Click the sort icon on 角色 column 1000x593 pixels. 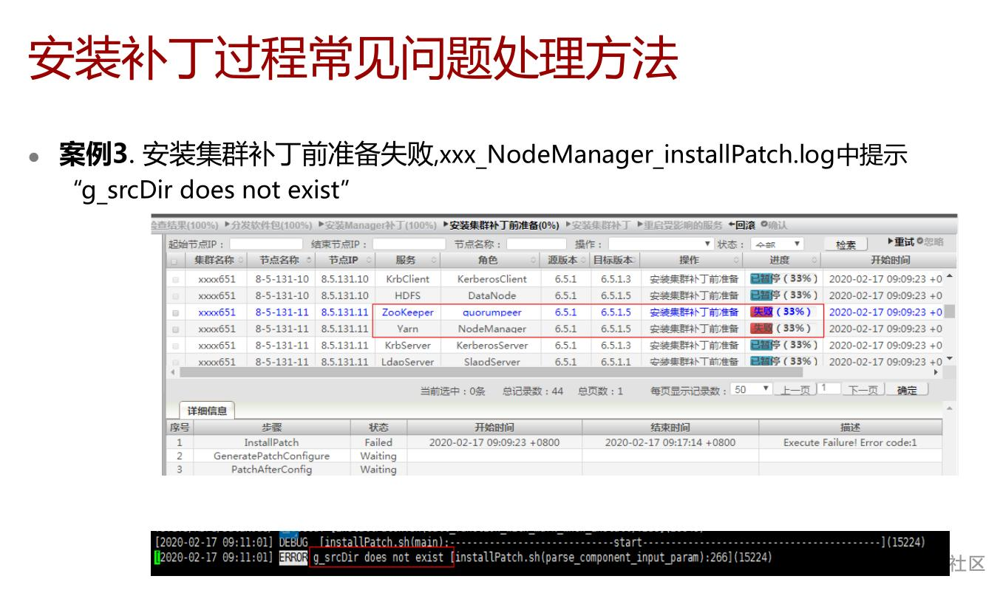pos(533,261)
